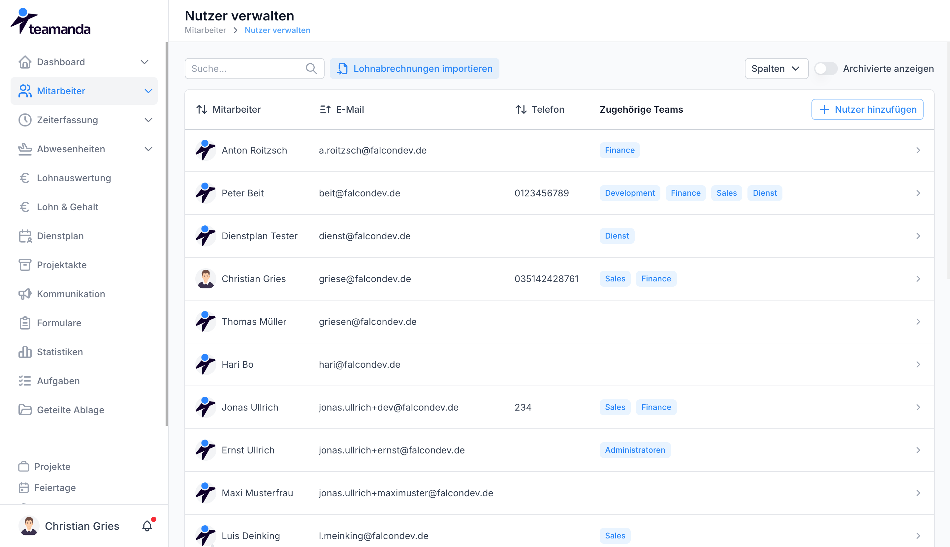Click the Abwesenheiten plane icon
The height and width of the screenshot is (547, 950).
[25, 149]
